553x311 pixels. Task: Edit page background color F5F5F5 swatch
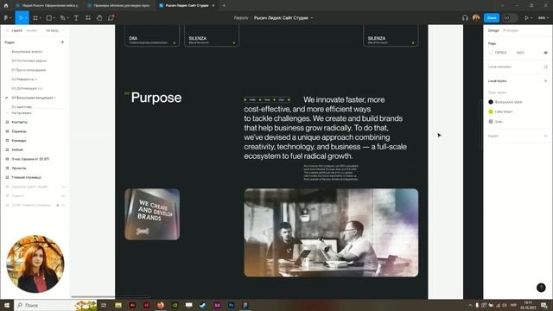[x=491, y=53]
